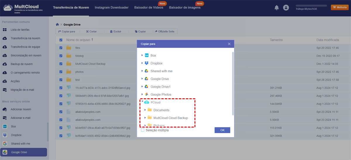
Task: Open the Baixador de imagens tab
Action: click(185, 8)
